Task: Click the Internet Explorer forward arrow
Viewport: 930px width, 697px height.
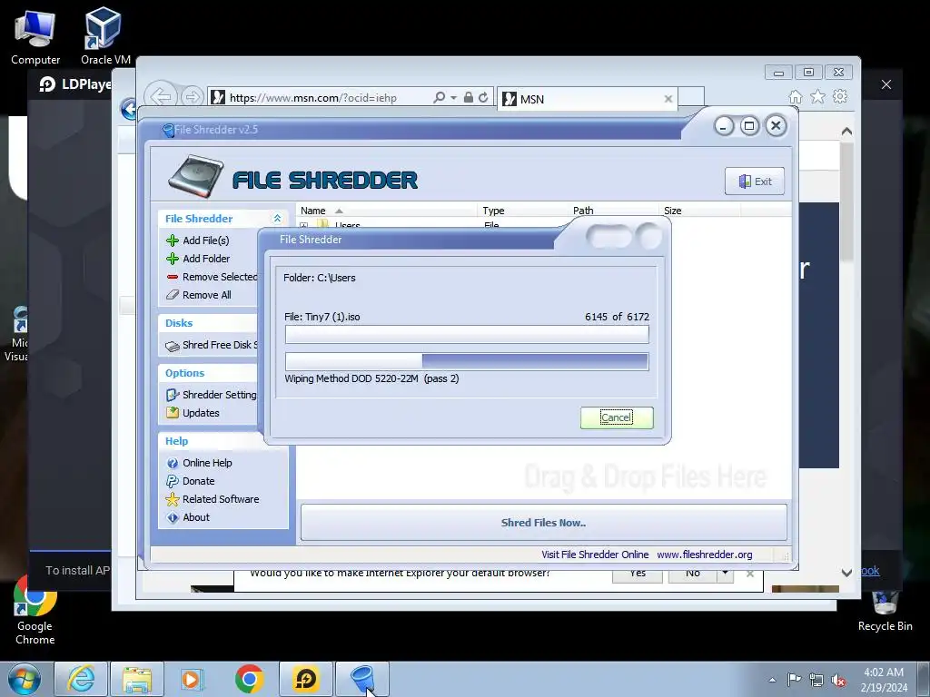Action: [192, 96]
